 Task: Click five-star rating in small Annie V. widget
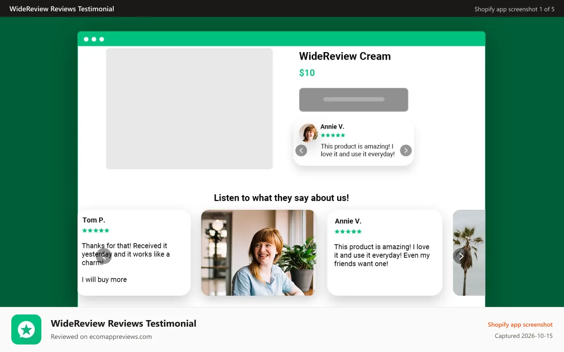(333, 135)
